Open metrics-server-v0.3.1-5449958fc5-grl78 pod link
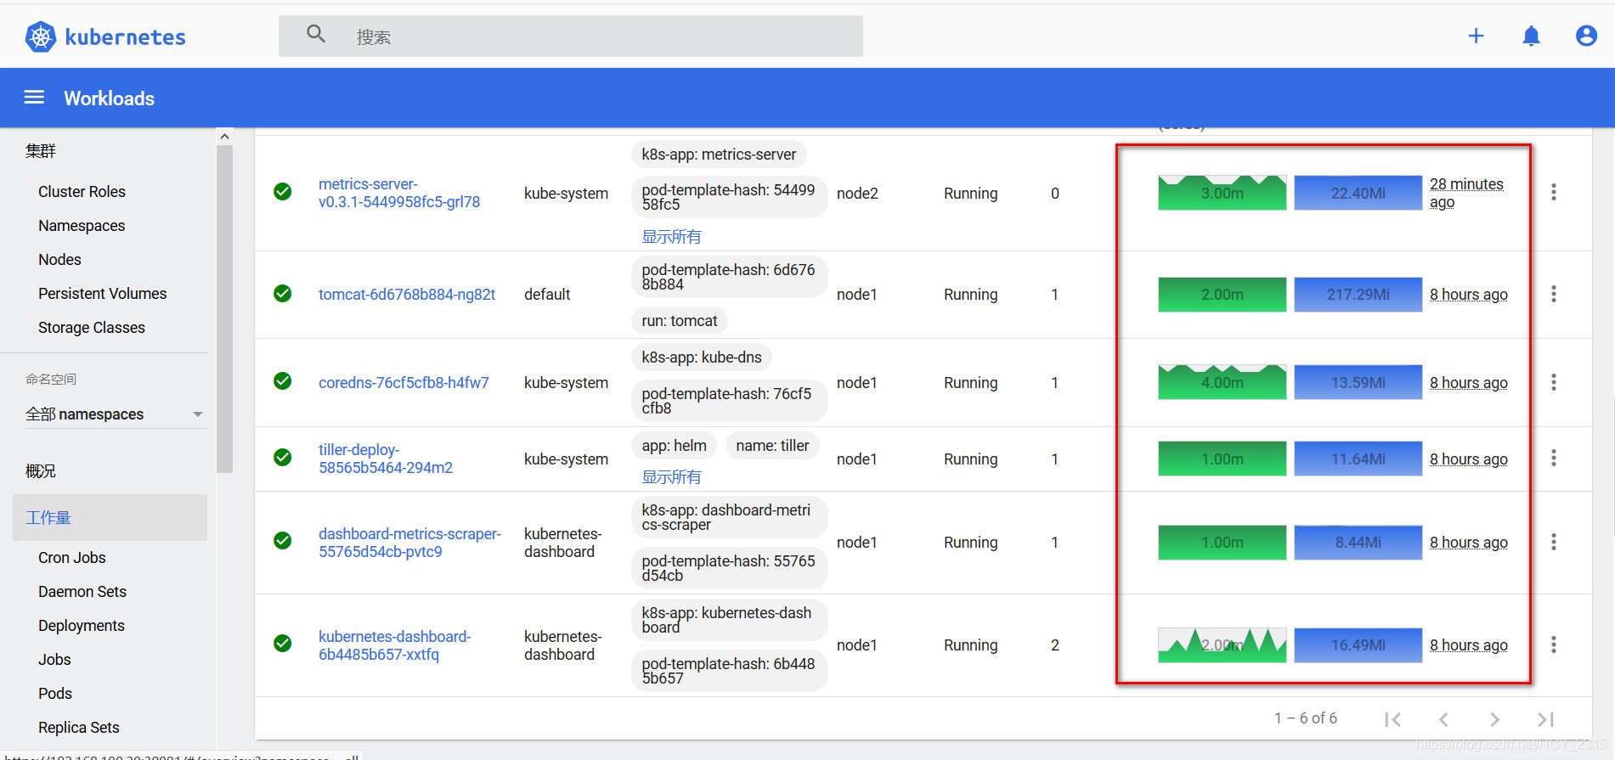 [399, 193]
